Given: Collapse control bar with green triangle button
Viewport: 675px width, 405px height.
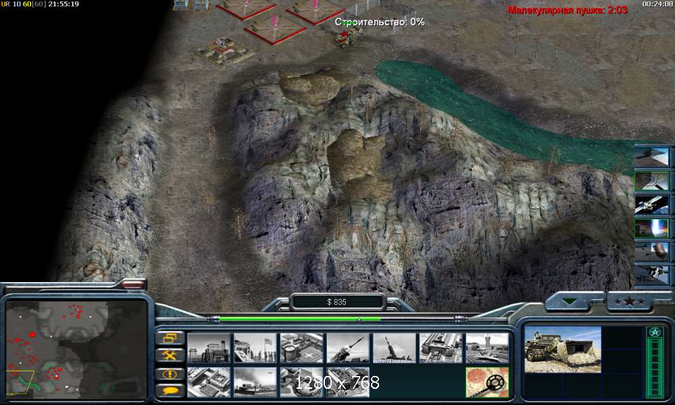Looking at the screenshot, I should (x=570, y=301).
